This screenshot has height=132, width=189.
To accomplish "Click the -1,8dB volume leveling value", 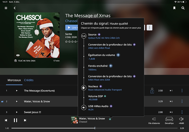I will click(92, 59).
